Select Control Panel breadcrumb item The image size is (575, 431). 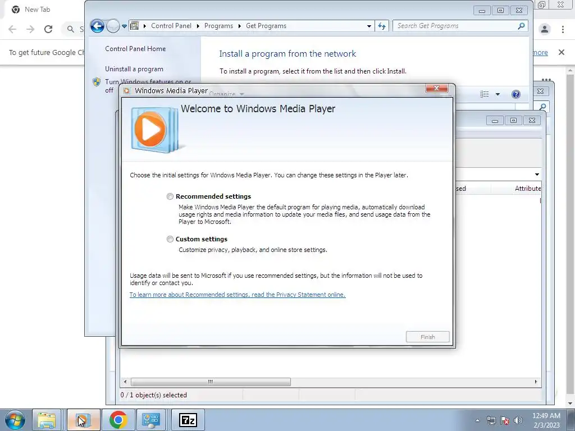171,26
